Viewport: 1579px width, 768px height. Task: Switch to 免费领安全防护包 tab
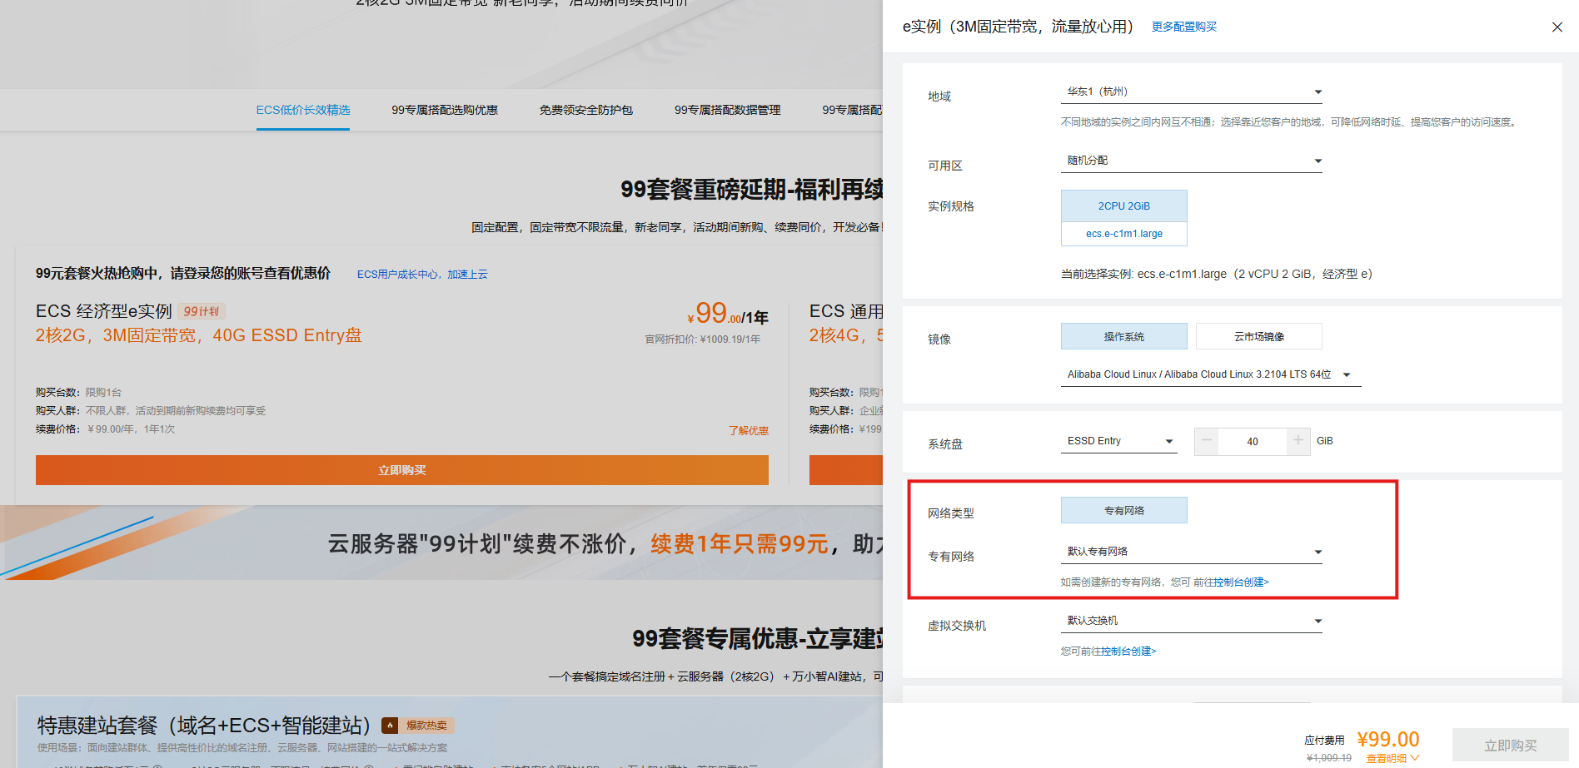pyautogui.click(x=585, y=110)
